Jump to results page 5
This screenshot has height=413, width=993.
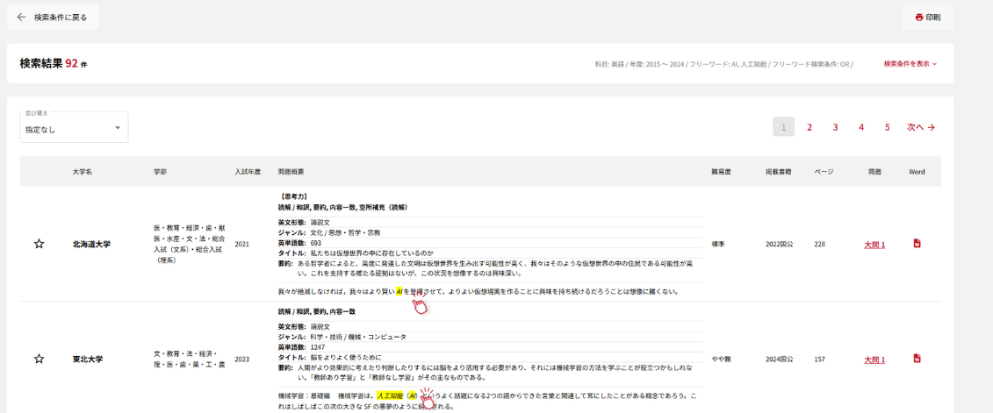pos(887,127)
